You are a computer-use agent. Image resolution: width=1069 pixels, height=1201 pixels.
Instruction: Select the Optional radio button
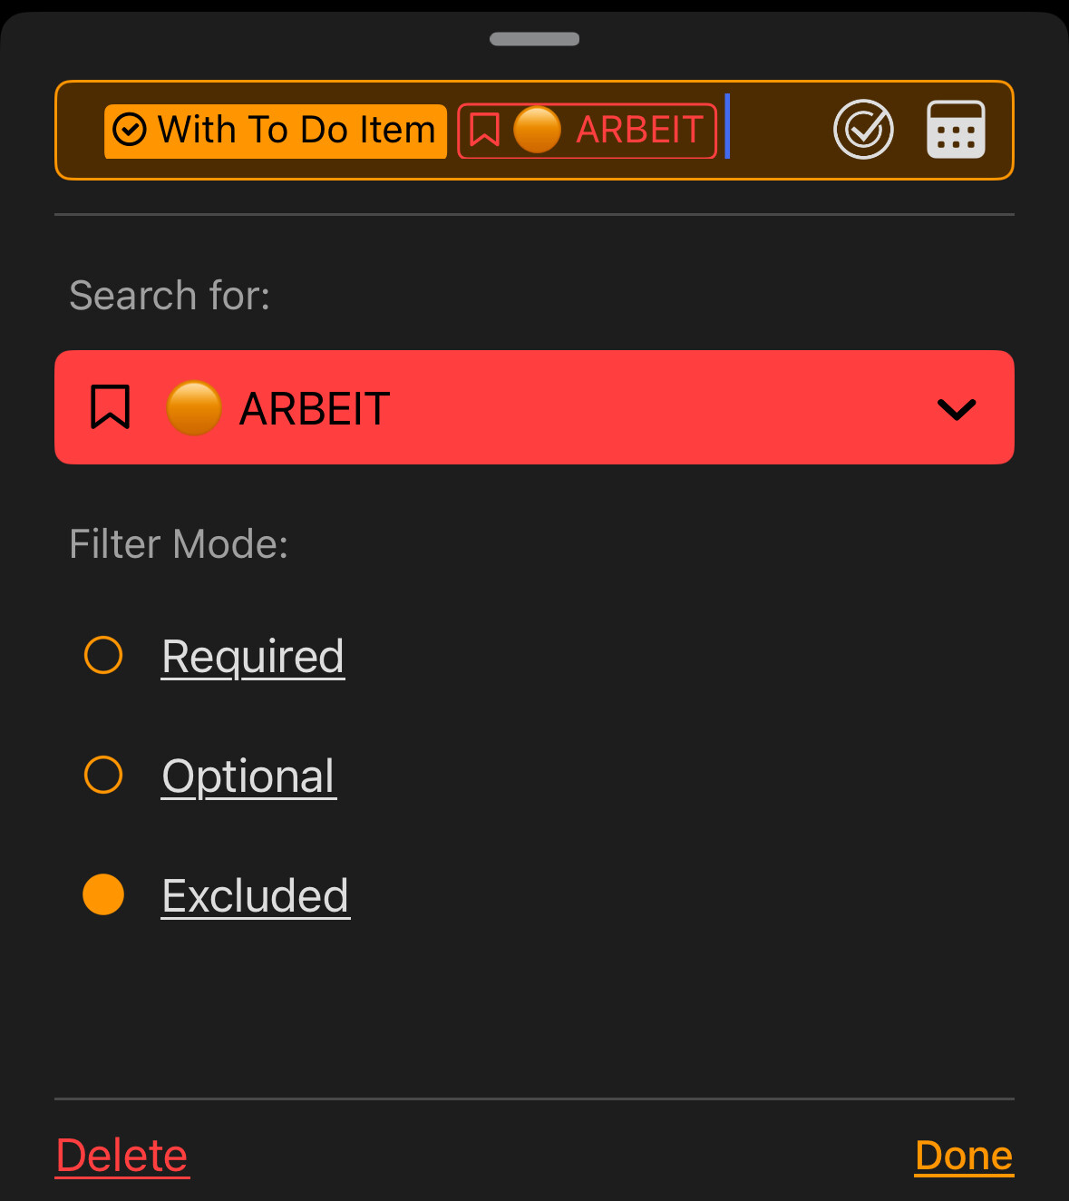pos(103,775)
